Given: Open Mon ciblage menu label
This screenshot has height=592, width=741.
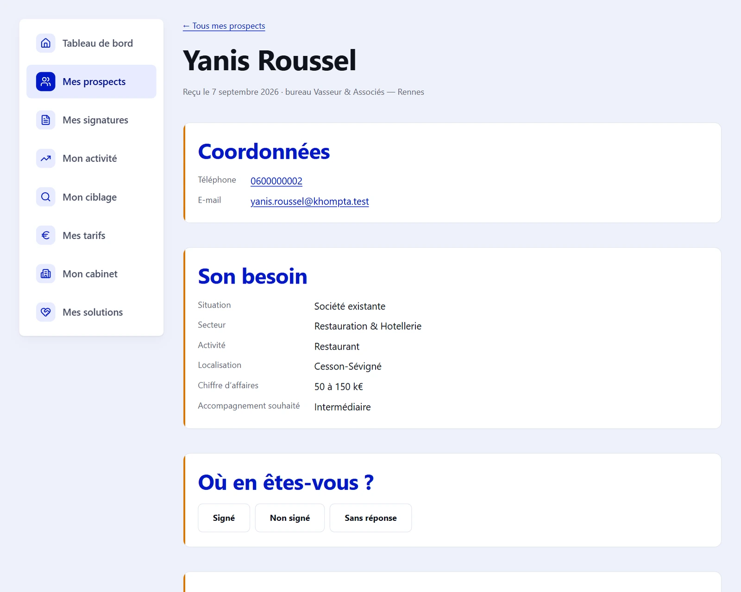Looking at the screenshot, I should click(x=90, y=197).
